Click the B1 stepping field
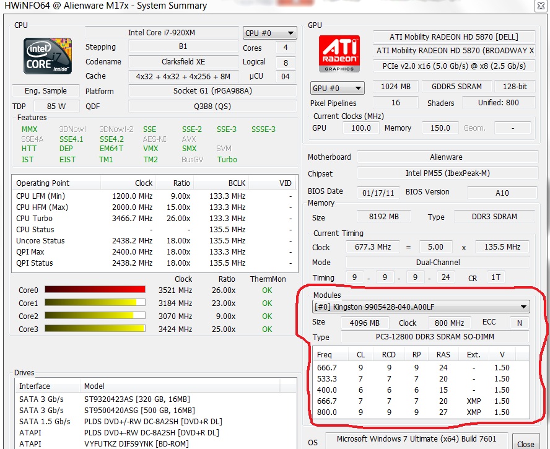The image size is (550, 449). (183, 46)
